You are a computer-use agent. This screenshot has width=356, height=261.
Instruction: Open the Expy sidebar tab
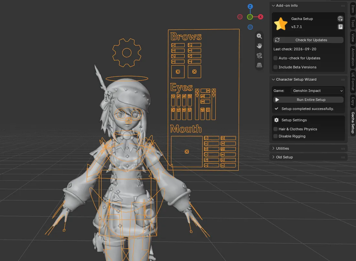[353, 101]
